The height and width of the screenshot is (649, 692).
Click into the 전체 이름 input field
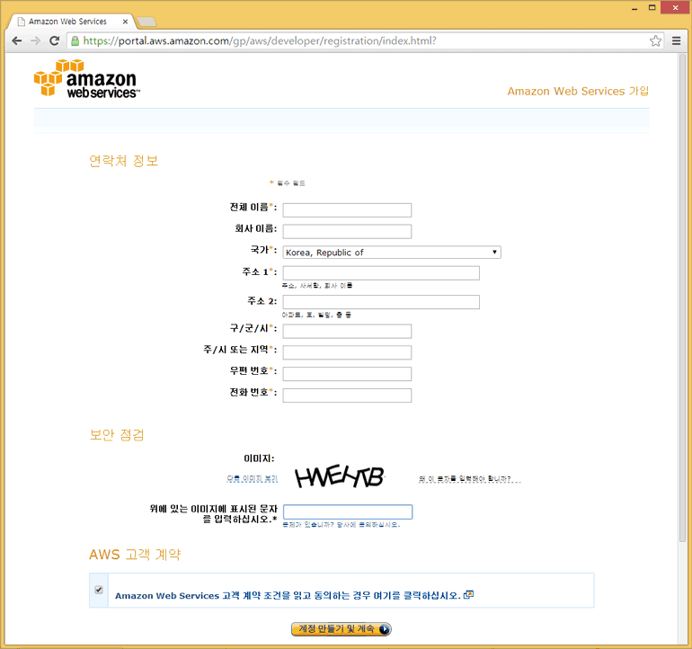(x=347, y=210)
